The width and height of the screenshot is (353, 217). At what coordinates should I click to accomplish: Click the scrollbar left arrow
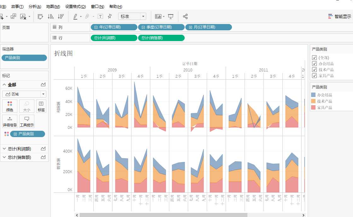pos(77,215)
